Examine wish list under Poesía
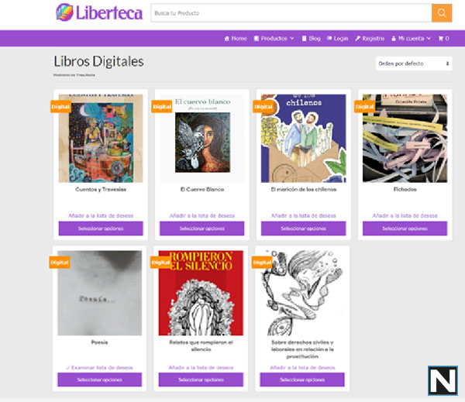The width and height of the screenshot is (465, 402). tap(100, 368)
